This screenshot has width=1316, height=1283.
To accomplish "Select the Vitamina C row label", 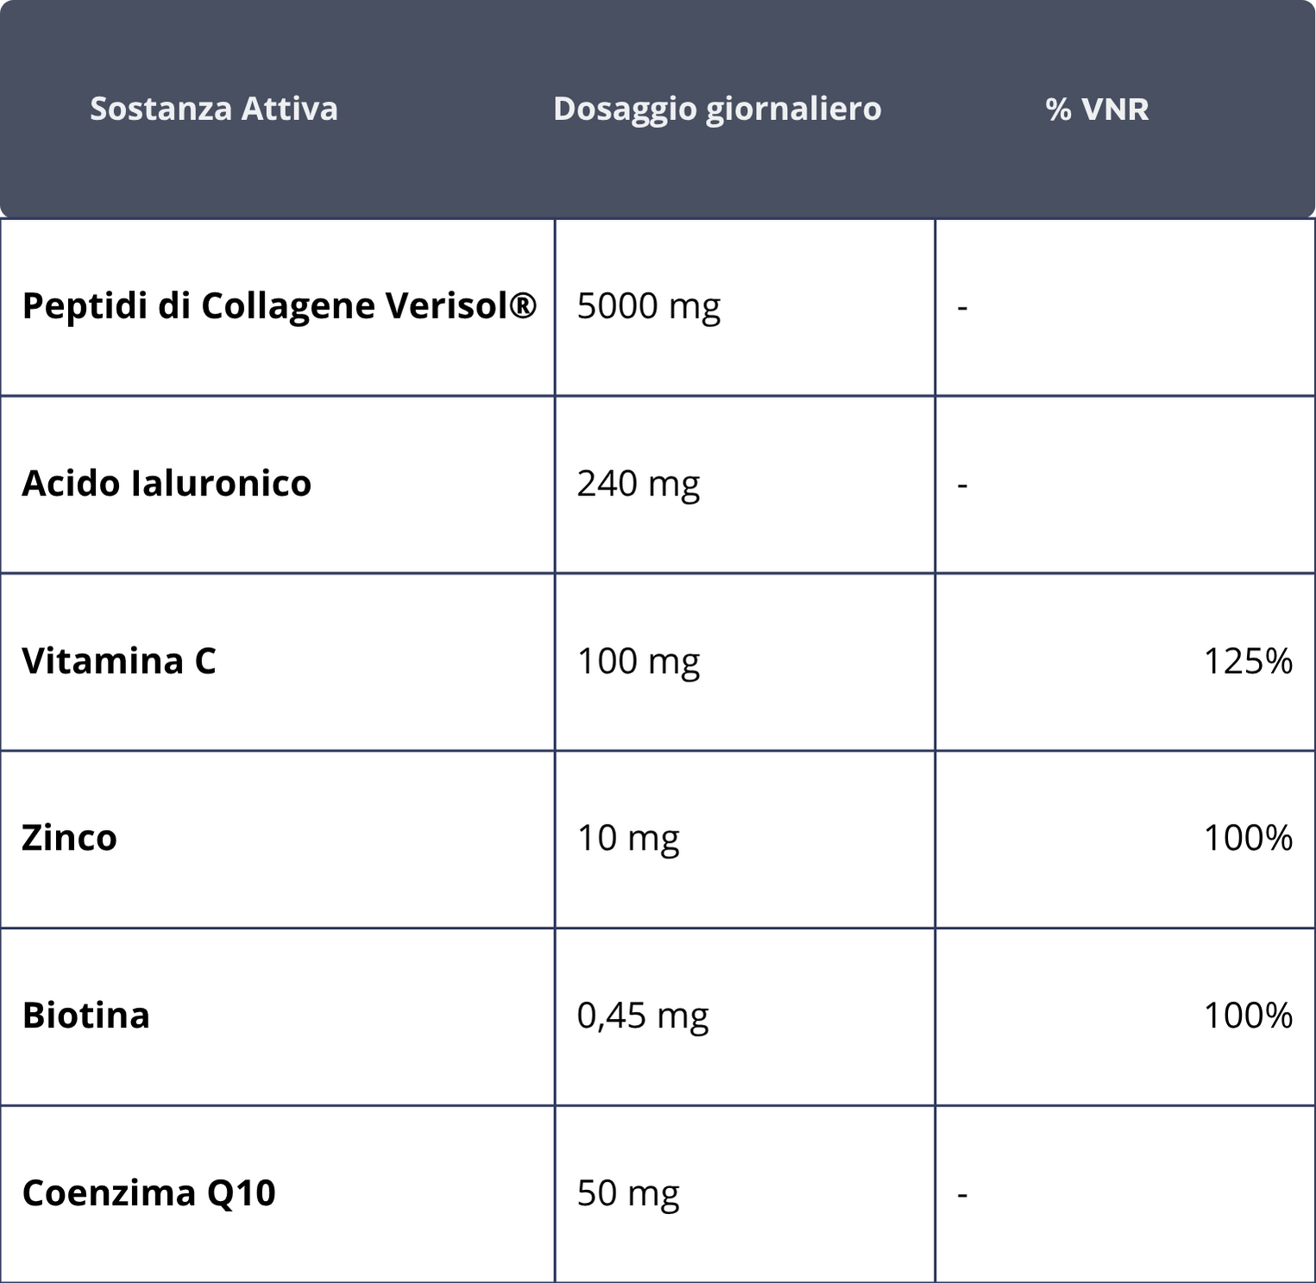I will [x=119, y=661].
